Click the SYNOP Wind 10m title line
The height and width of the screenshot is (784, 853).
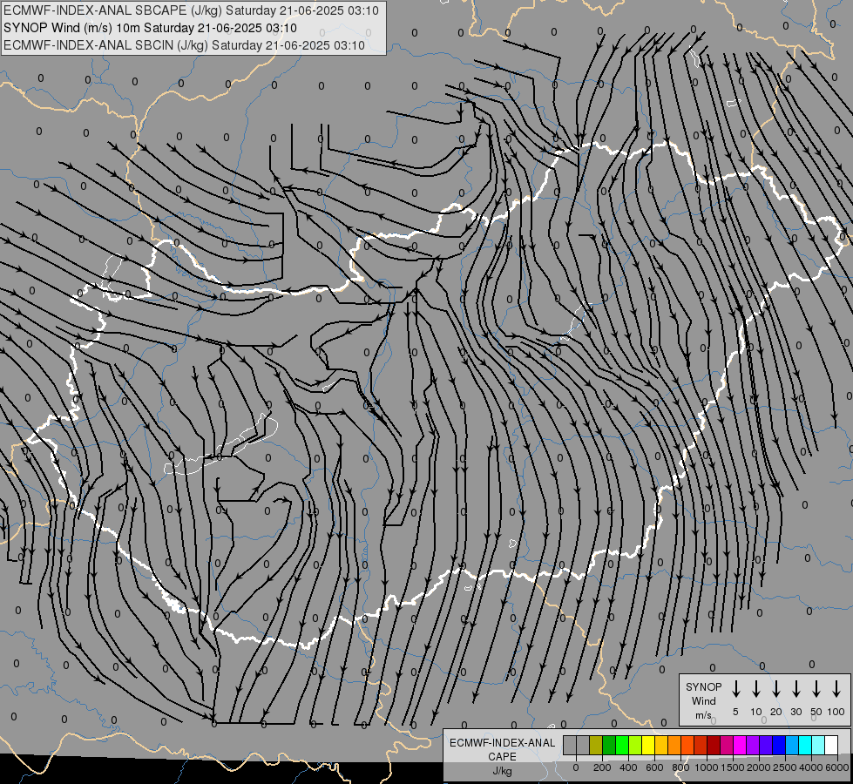(150, 28)
